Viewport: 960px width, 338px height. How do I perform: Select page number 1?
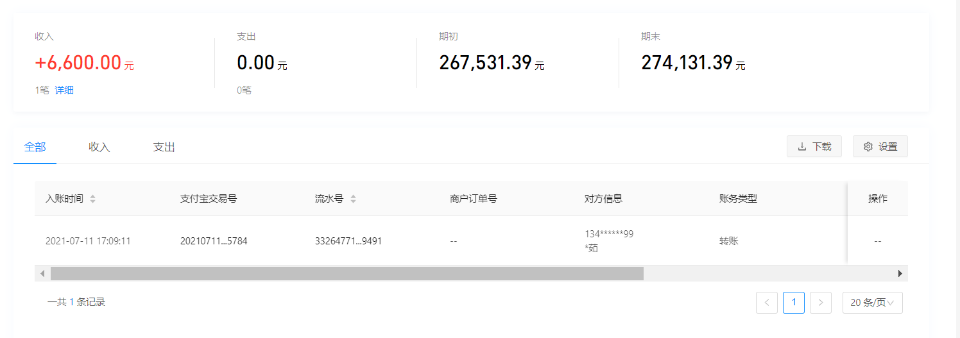[x=794, y=303]
